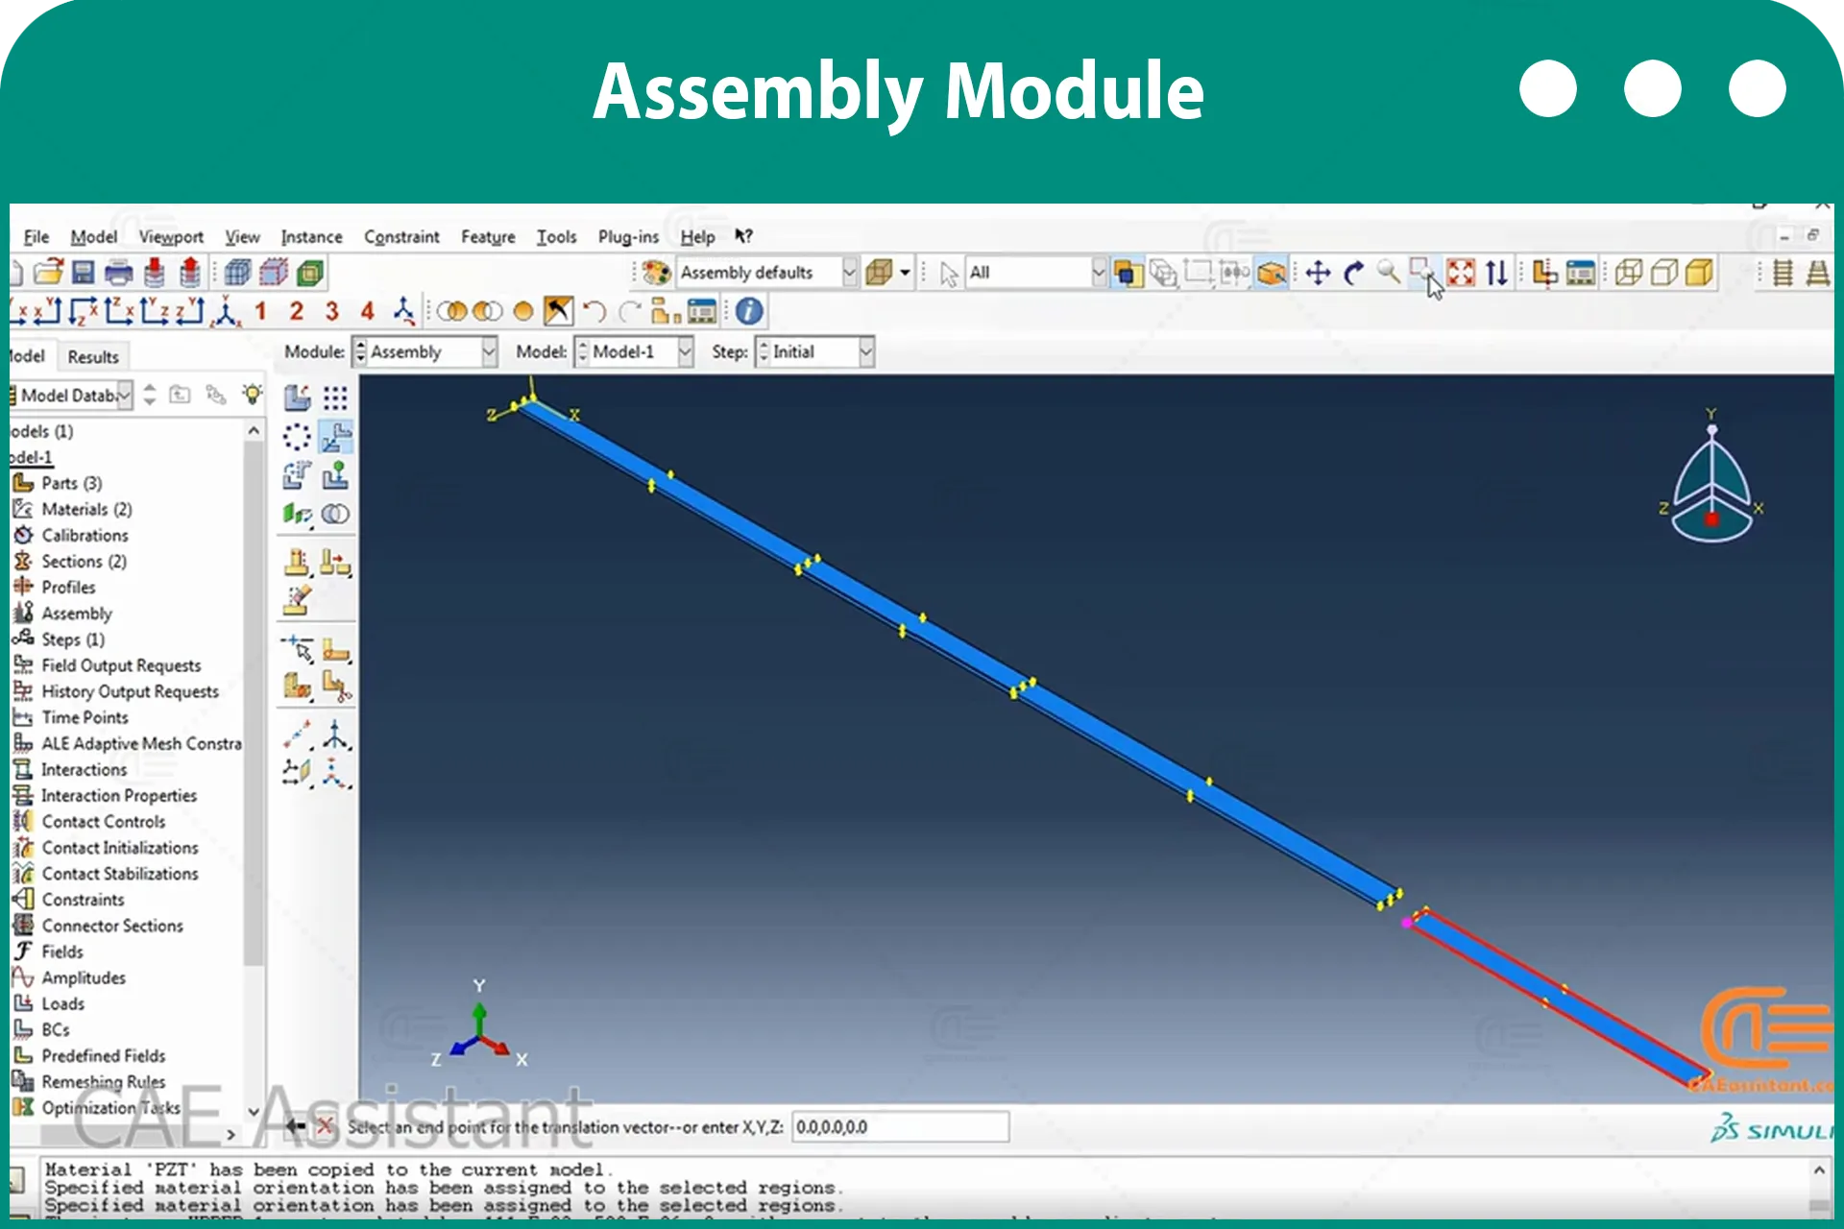The image size is (1844, 1229).
Task: Cancel the translation procedure with X button
Action: pos(325,1126)
